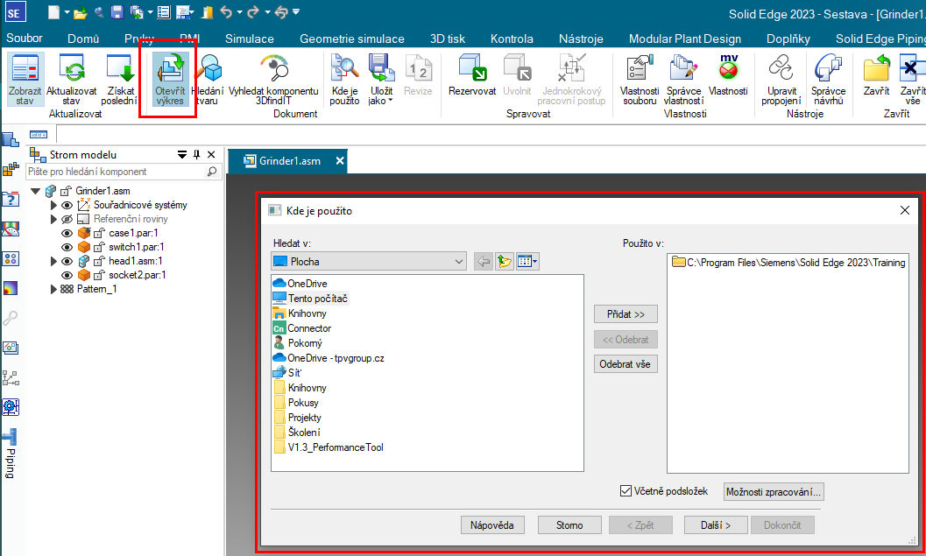Redo the last undone action
Screen dimensions: 926x556
coord(253,12)
